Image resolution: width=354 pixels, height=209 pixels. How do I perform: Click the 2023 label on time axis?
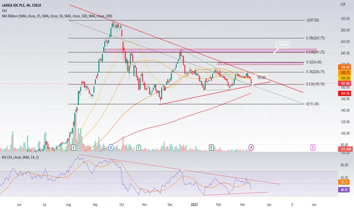click(194, 205)
